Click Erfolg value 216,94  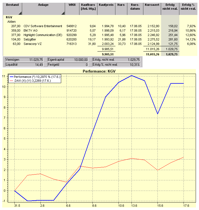[x=173, y=30]
